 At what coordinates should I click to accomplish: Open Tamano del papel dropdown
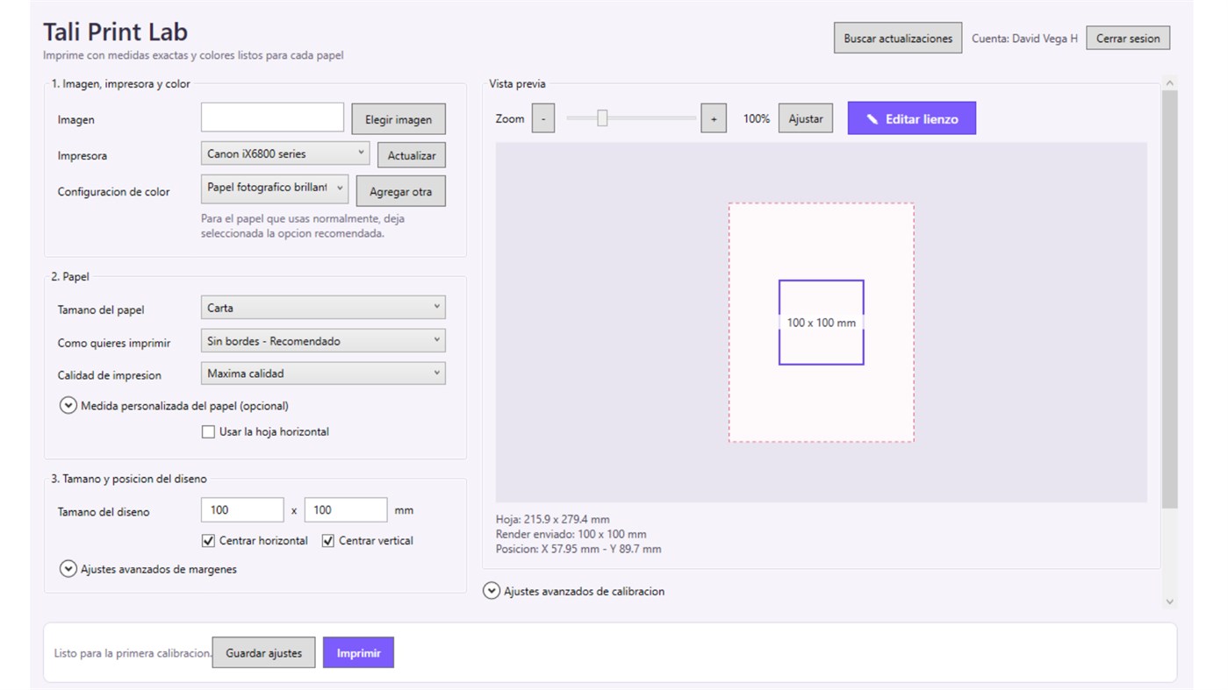pyautogui.click(x=323, y=308)
